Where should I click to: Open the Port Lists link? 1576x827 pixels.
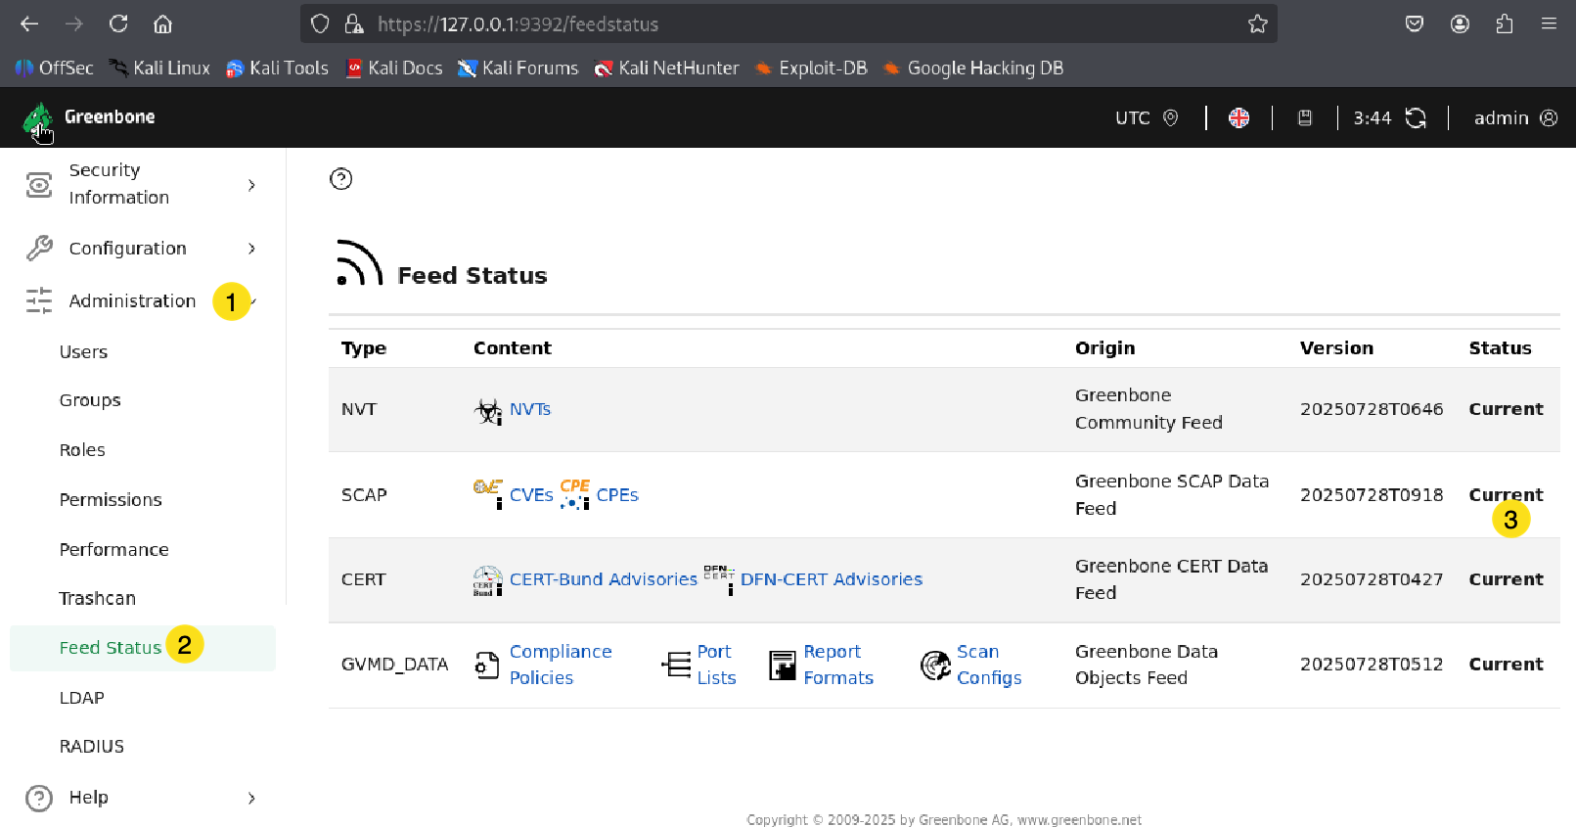click(716, 665)
